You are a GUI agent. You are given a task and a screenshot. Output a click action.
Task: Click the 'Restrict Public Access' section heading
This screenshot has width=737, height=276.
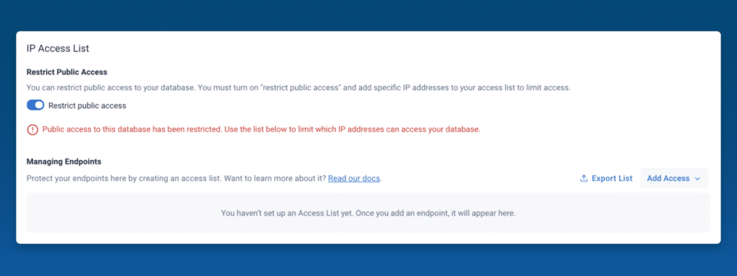pyautogui.click(x=67, y=73)
